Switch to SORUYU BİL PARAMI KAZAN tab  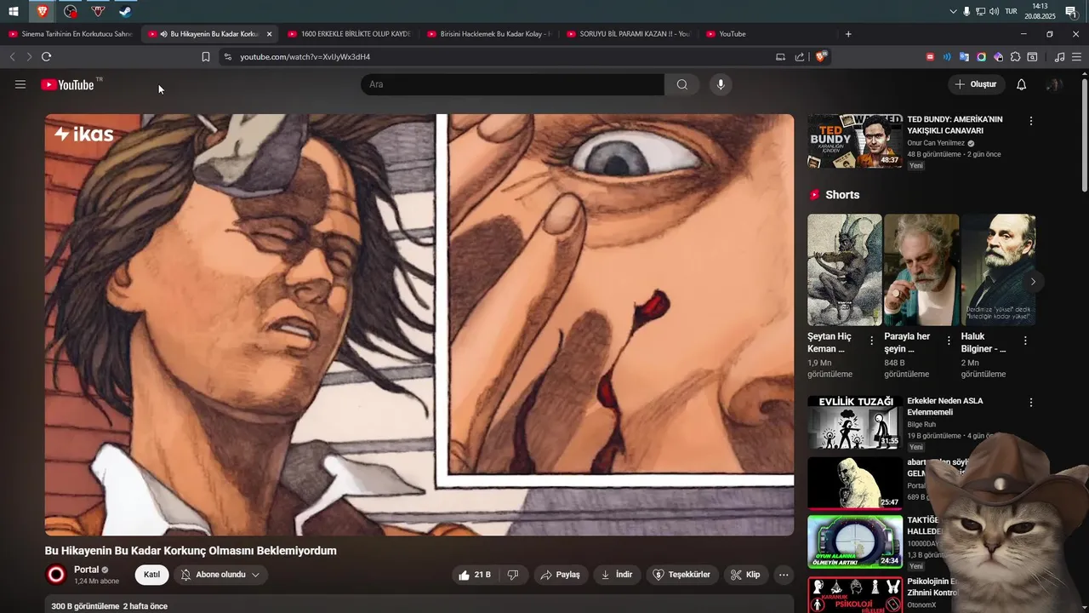628,34
